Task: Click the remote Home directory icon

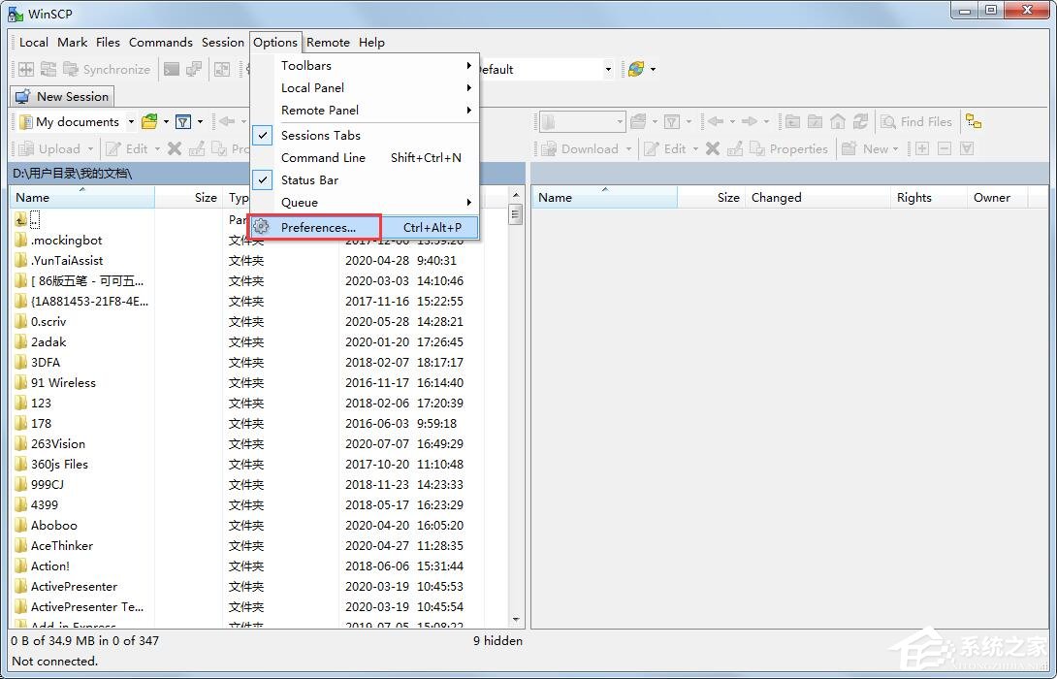Action: [837, 121]
